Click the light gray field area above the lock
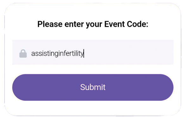The image size is (187, 120). [x=23, y=45]
